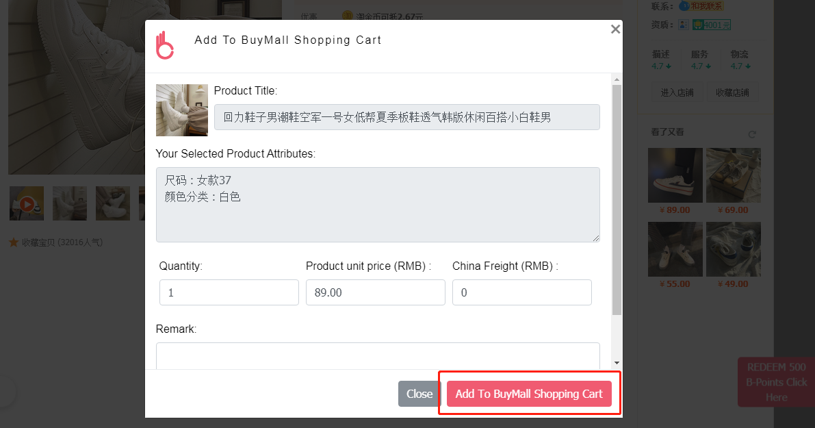
Task: Click the textarea resize handle corner
Action: point(595,238)
